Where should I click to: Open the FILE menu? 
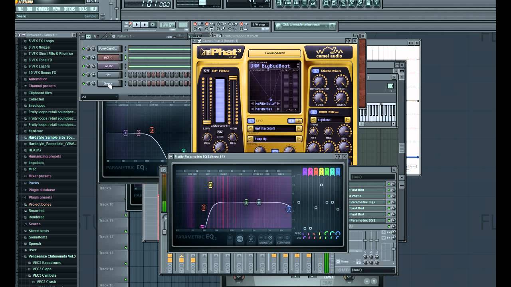point(20,9)
